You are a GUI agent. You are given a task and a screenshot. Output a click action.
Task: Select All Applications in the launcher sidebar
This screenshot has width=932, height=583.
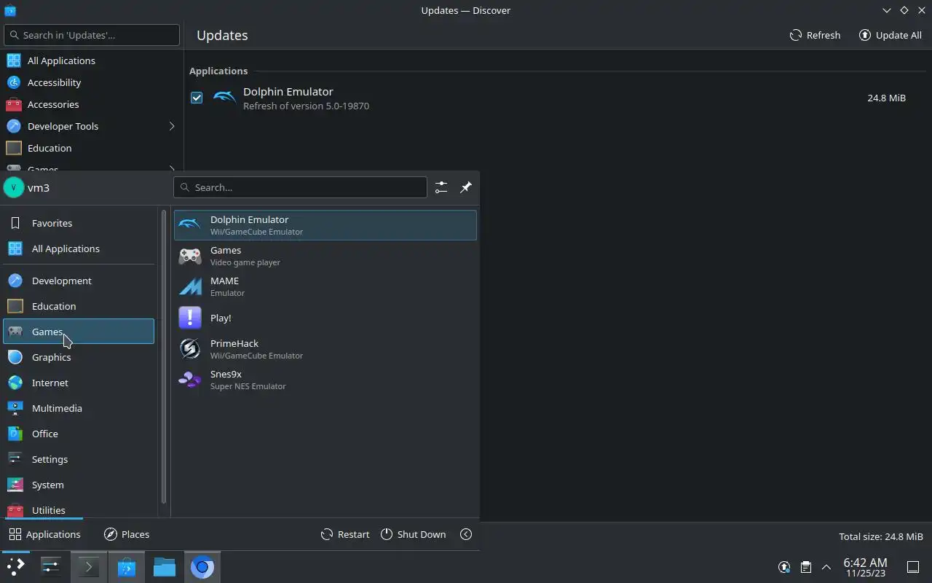(x=79, y=249)
